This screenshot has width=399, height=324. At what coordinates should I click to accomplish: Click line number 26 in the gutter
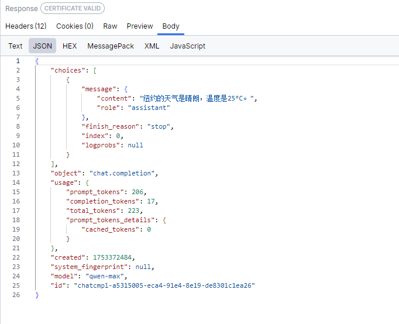coord(16,295)
